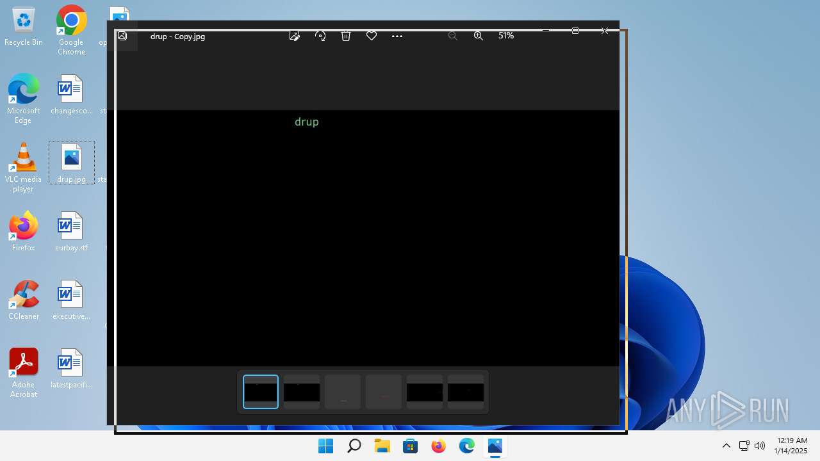
Task: Select the third filmstrip thumbnail
Action: pyautogui.click(x=343, y=392)
